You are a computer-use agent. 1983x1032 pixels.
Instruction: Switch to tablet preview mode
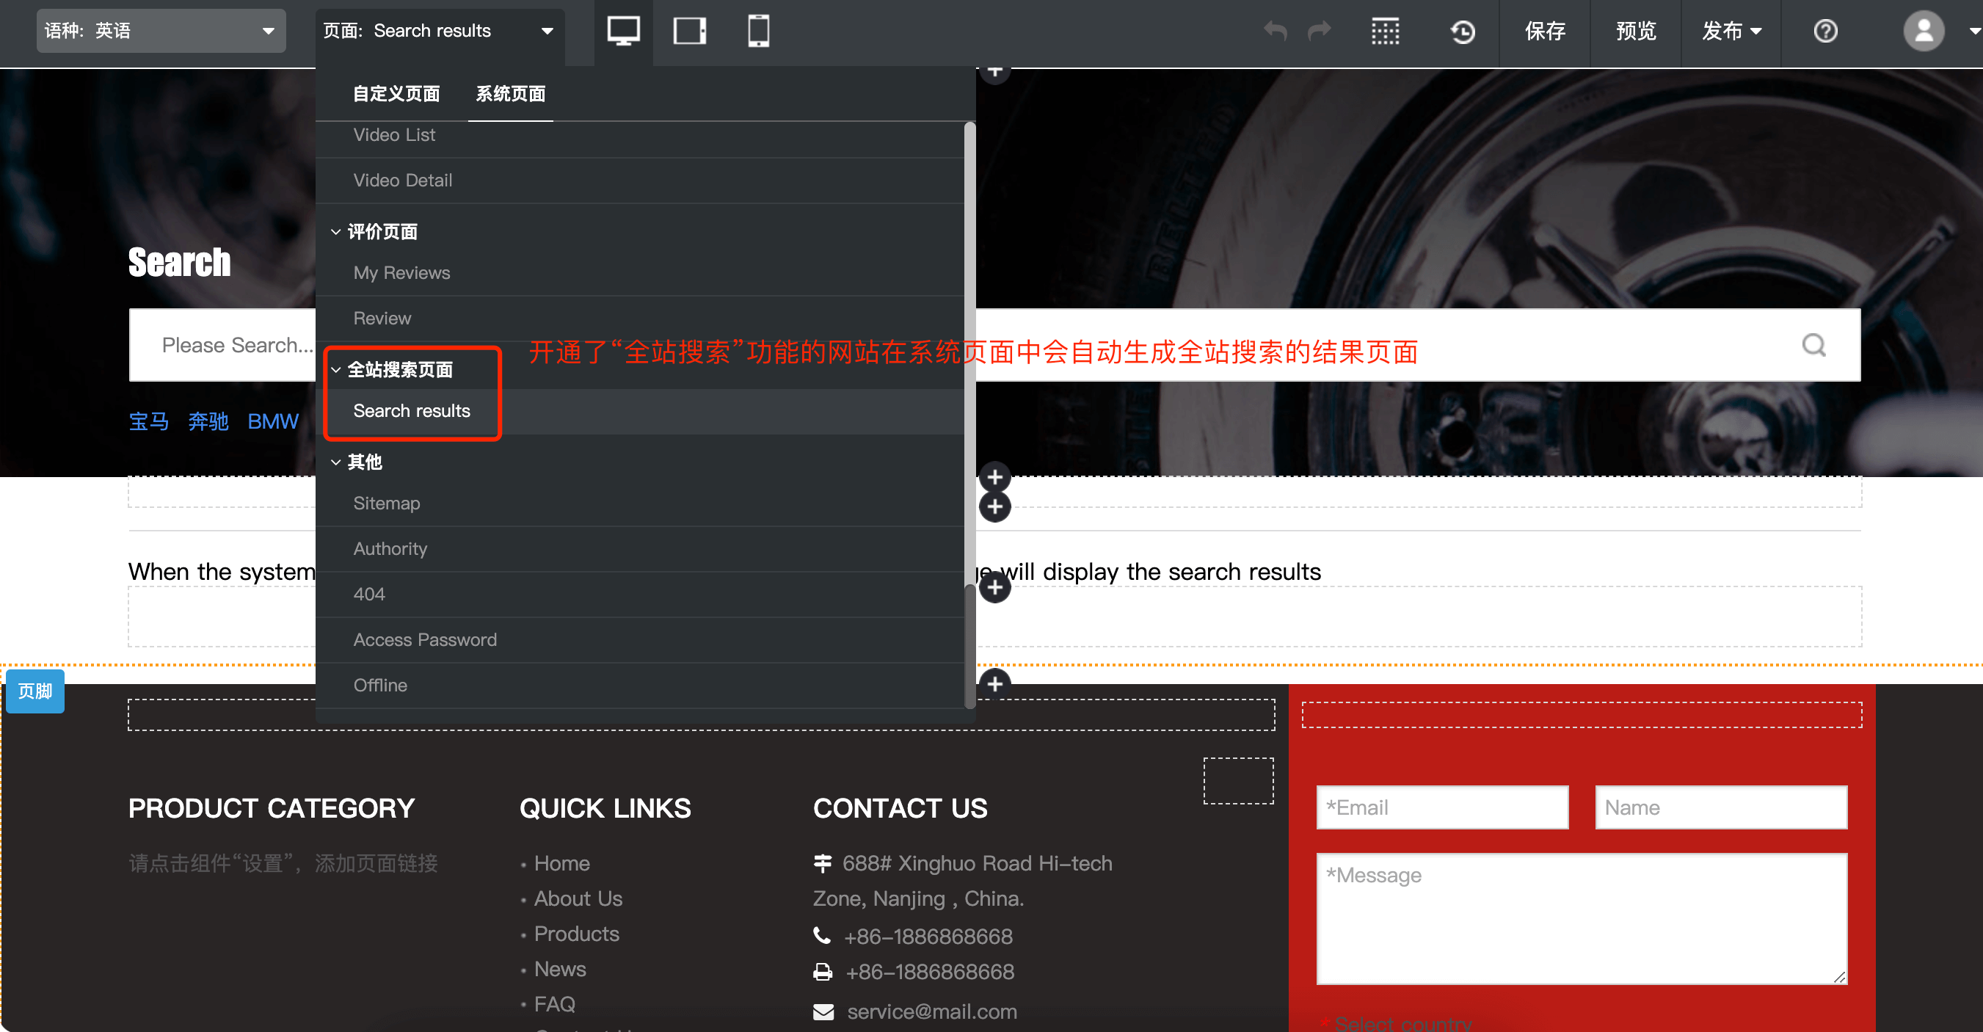coord(689,31)
